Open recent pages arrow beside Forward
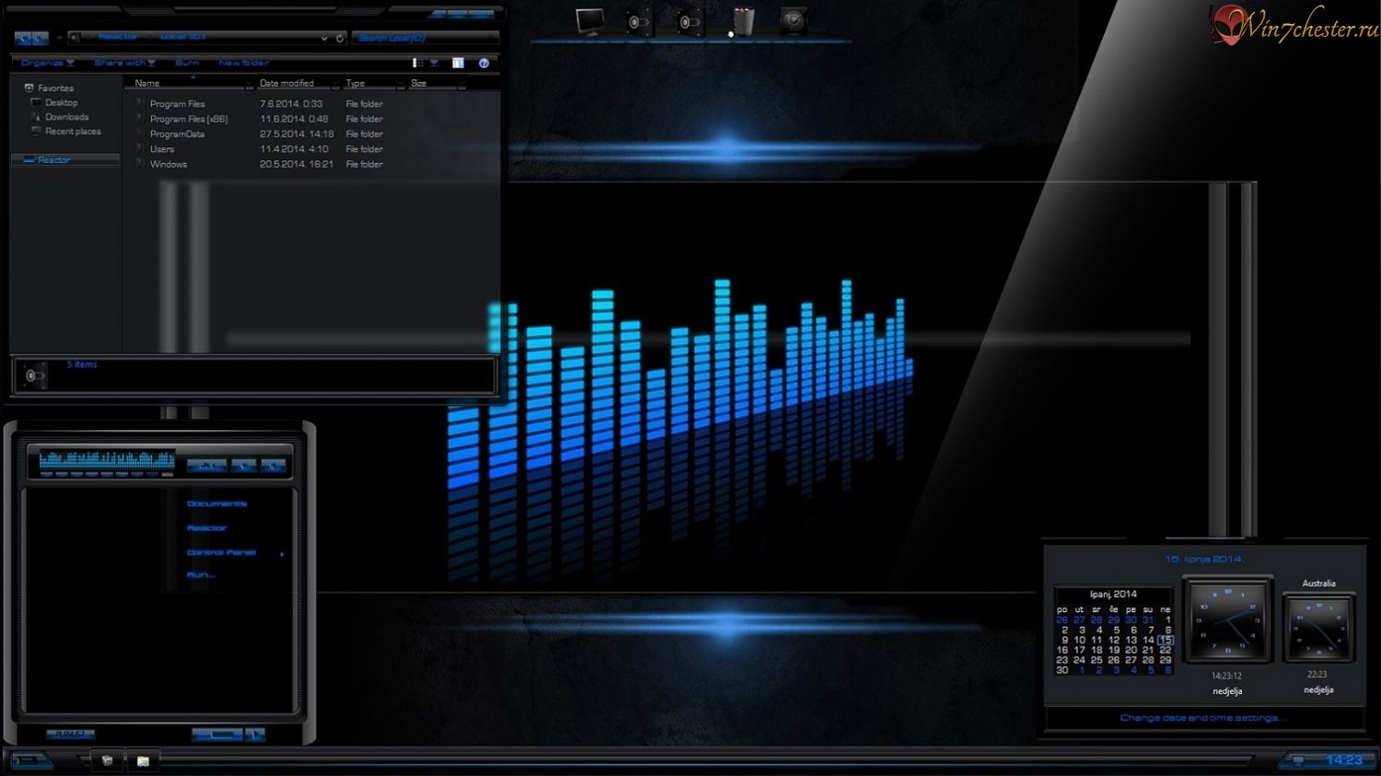 pyautogui.click(x=59, y=39)
